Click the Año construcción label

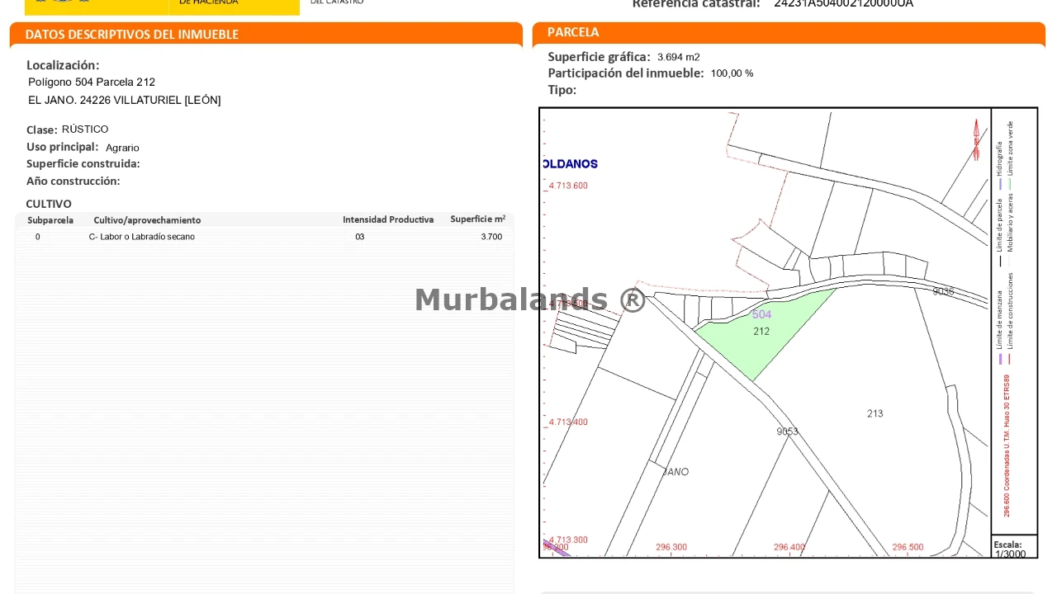pos(73,181)
